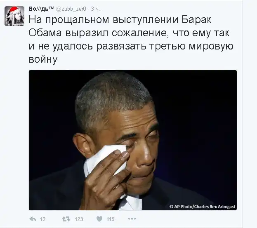Visit the @zubb_zer0 handle link
The width and height of the screenshot is (257, 228).
pyautogui.click(x=71, y=9)
